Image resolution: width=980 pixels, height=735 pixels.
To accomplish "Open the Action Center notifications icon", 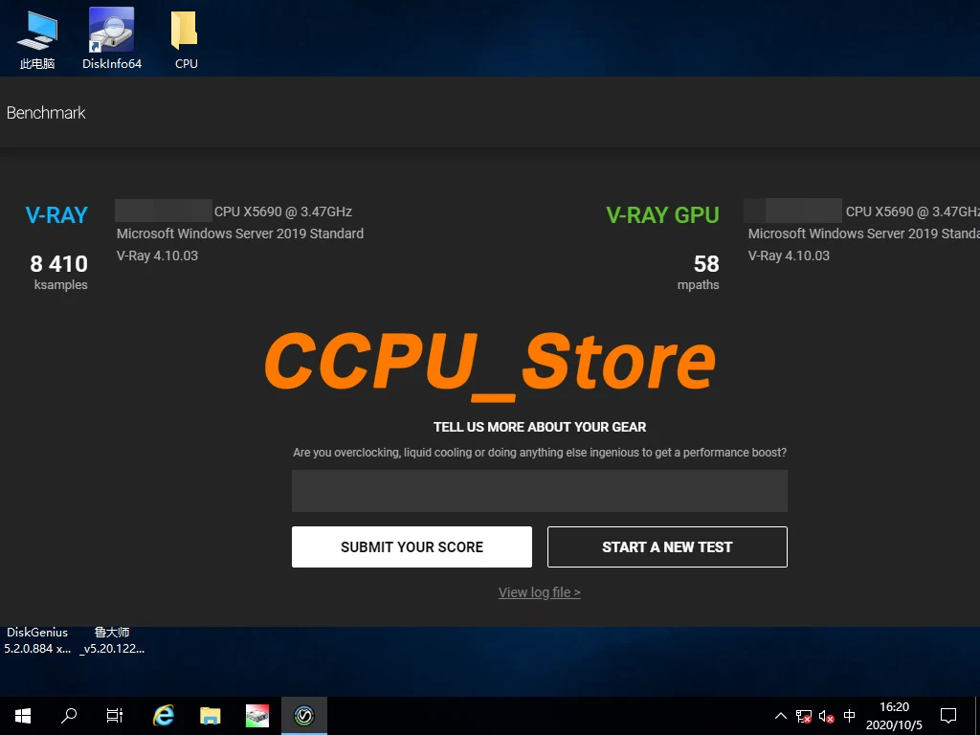I will point(948,716).
